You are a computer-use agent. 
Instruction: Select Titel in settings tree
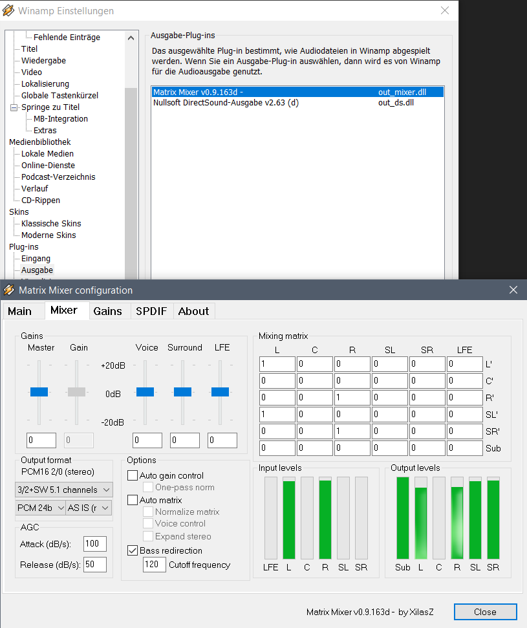pyautogui.click(x=29, y=49)
